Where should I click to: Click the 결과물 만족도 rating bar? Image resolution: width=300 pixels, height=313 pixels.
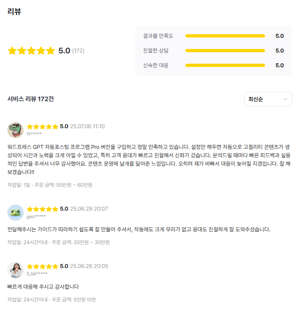coord(225,36)
